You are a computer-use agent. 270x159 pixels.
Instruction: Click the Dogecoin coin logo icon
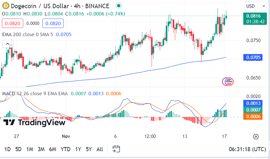coord(6,6)
